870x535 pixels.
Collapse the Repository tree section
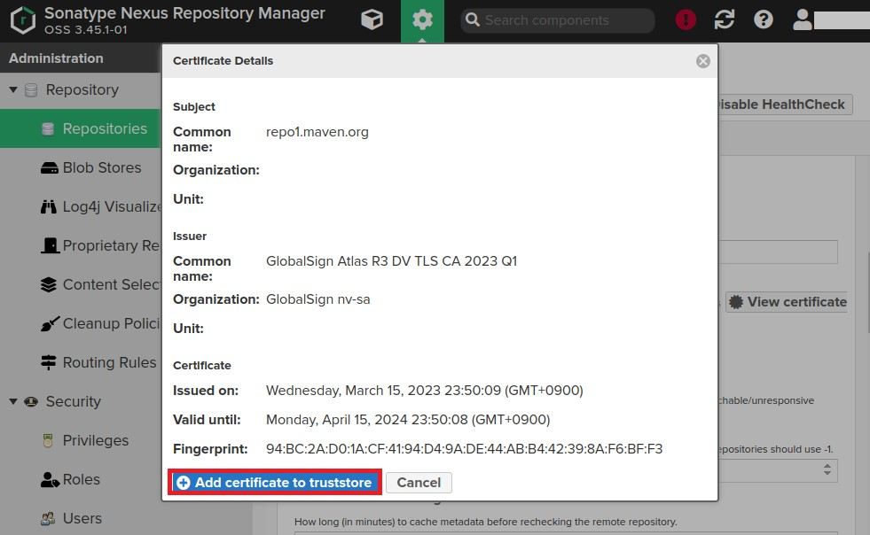(x=13, y=89)
